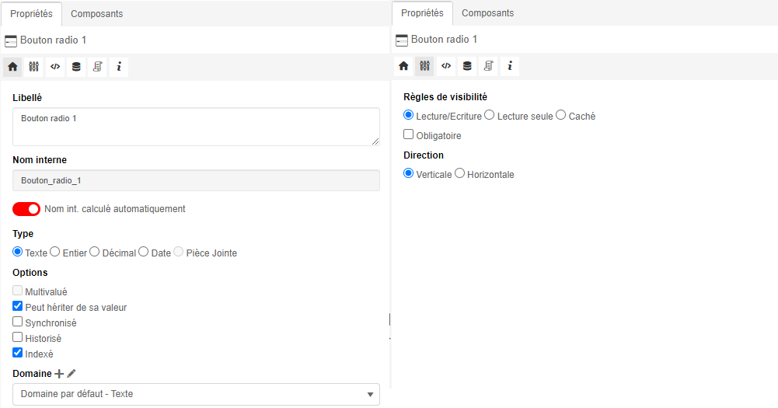The height and width of the screenshot is (408, 778).
Task: Open the info icon in the right panel
Action: tap(510, 66)
